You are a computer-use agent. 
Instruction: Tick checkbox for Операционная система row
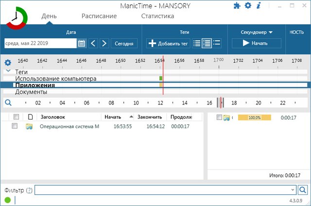click(x=15, y=126)
